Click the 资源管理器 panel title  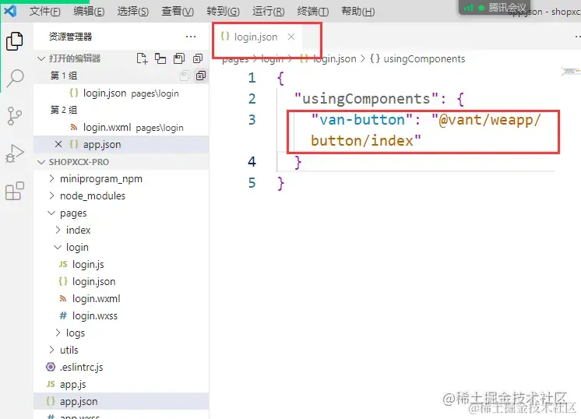(x=70, y=37)
